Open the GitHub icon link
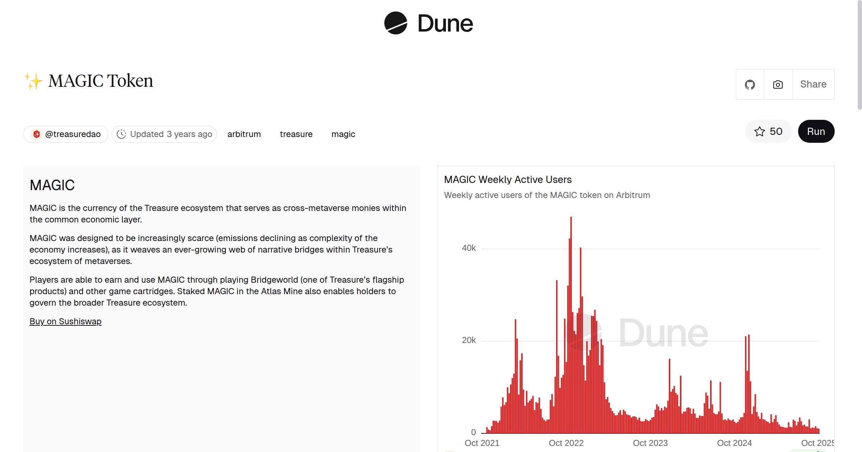862x452 pixels. click(750, 85)
